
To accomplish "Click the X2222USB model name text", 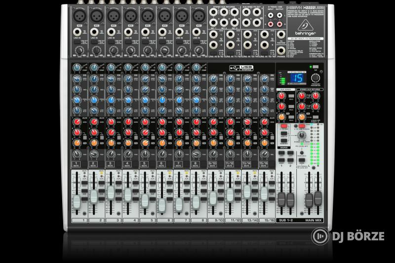I will (x=314, y=8).
